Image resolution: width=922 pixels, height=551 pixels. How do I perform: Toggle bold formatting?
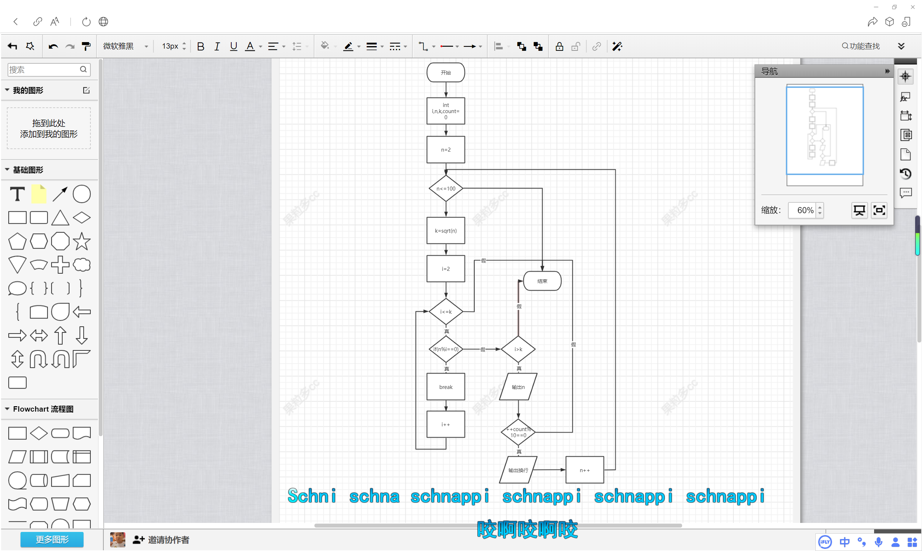click(x=201, y=46)
